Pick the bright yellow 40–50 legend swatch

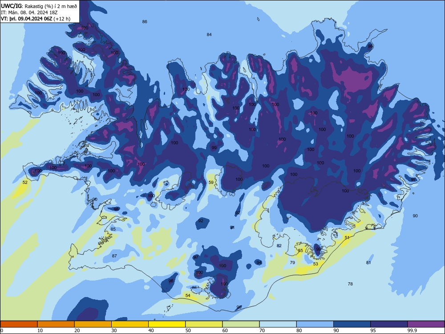[x=167, y=324]
